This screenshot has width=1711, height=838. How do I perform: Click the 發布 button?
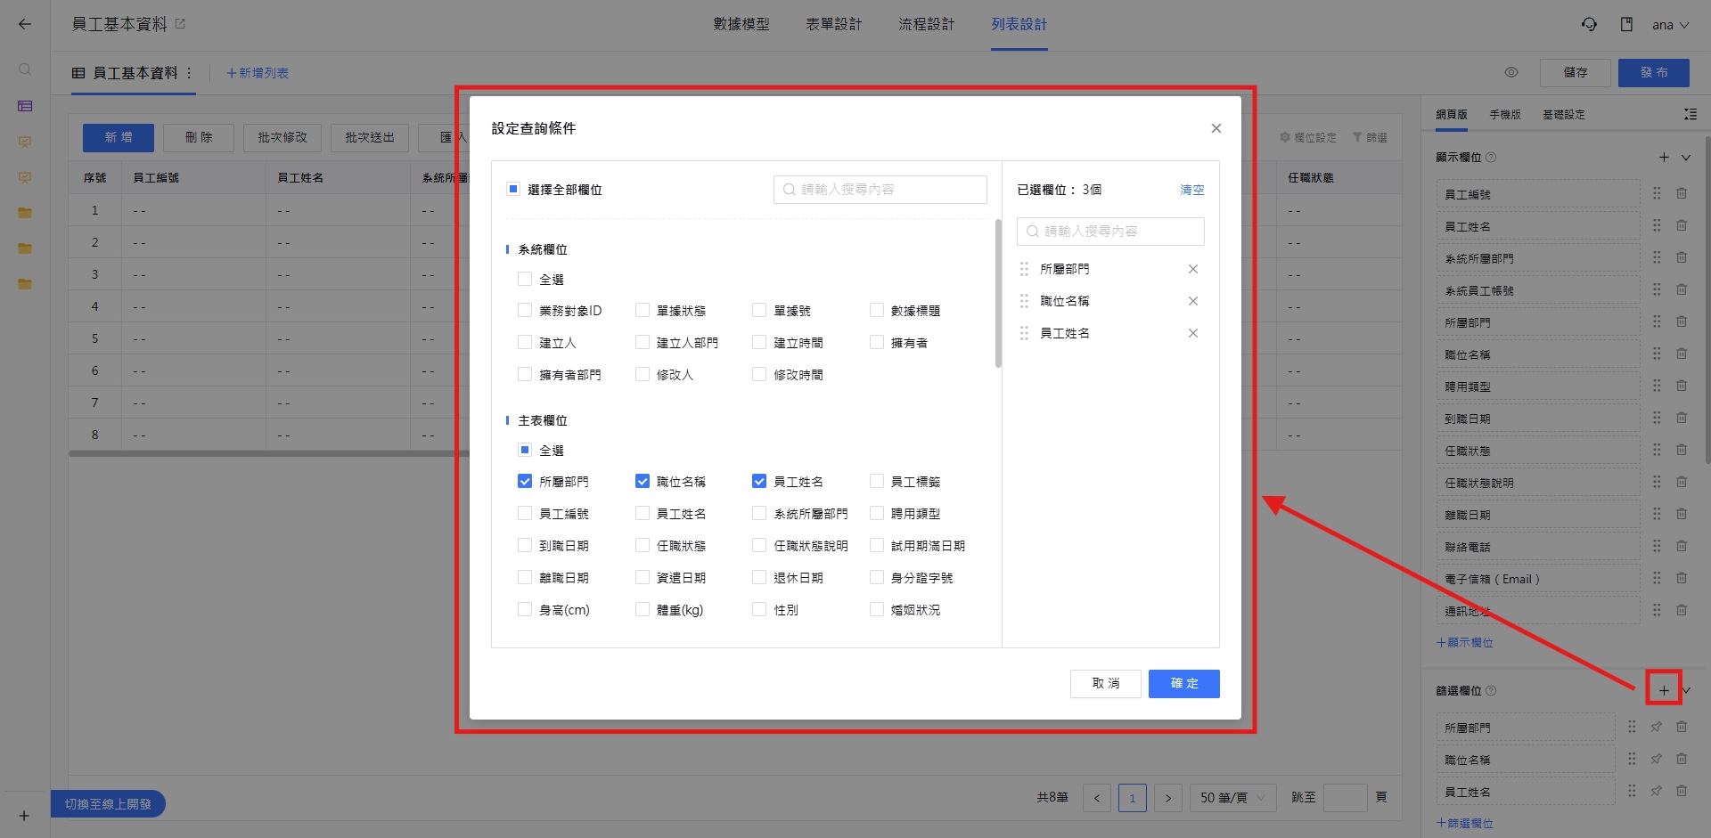[x=1653, y=72]
